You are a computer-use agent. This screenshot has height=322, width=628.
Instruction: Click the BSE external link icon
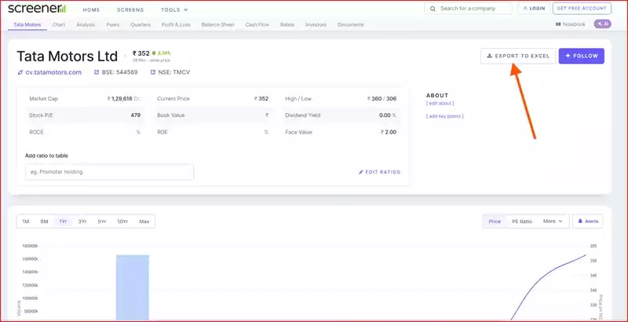coord(97,72)
